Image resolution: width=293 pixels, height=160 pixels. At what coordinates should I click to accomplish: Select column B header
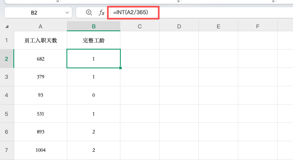pyautogui.click(x=94, y=26)
